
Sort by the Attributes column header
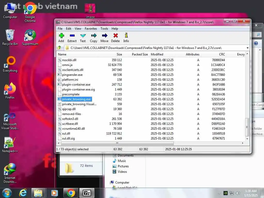188,54
